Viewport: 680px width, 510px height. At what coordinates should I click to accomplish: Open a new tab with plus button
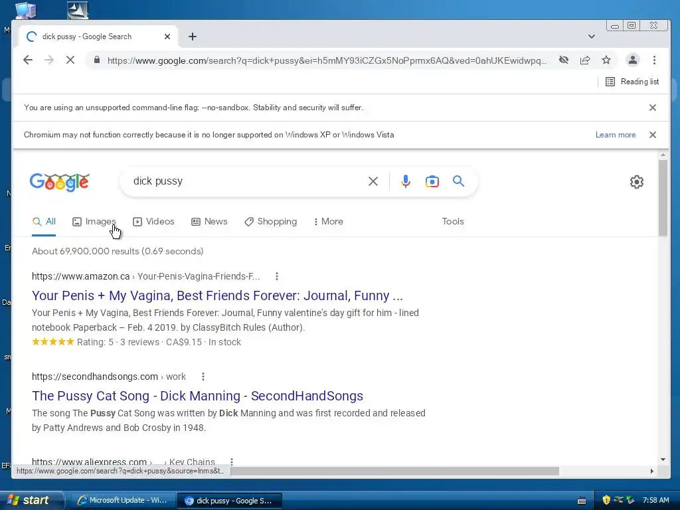click(193, 37)
